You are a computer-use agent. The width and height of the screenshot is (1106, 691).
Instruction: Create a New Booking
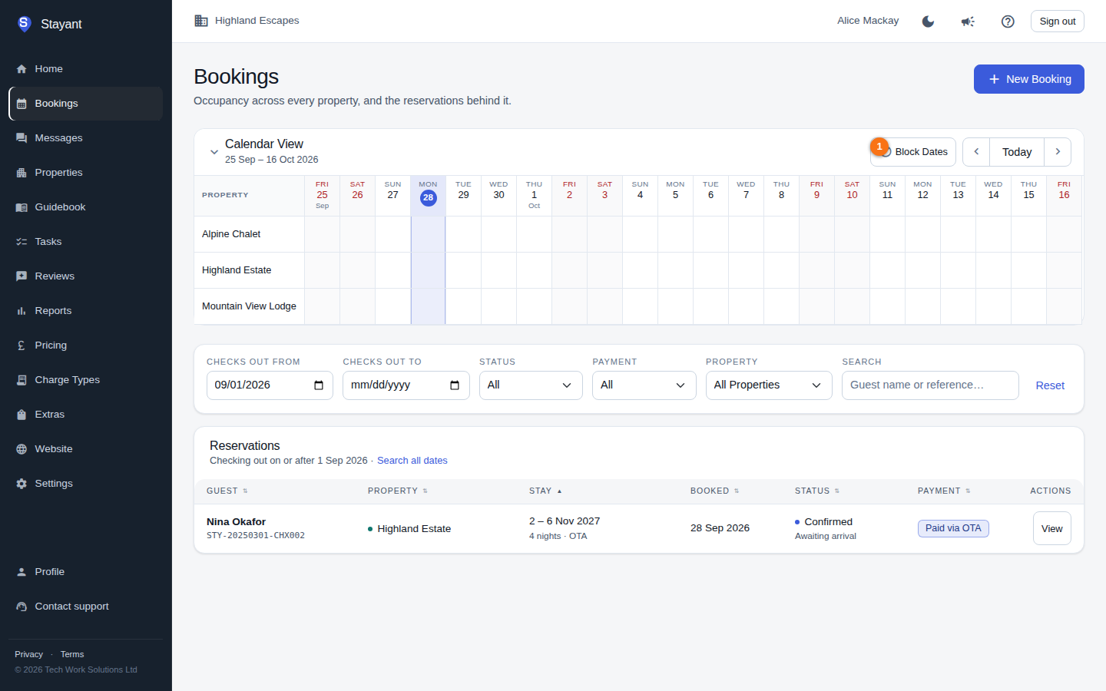[x=1029, y=79]
